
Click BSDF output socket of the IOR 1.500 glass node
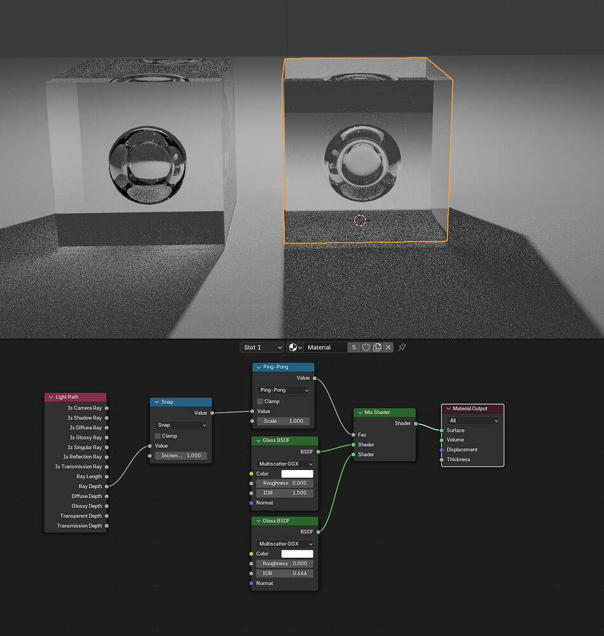click(319, 452)
